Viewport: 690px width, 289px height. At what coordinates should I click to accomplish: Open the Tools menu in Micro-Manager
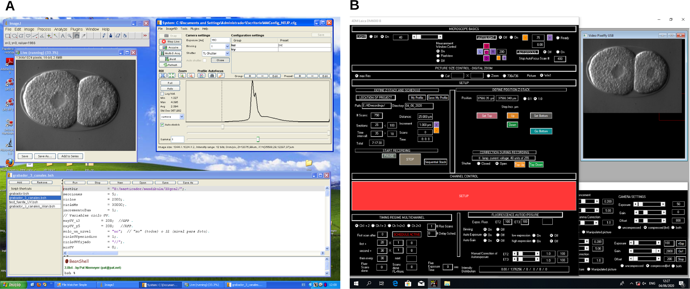point(184,29)
